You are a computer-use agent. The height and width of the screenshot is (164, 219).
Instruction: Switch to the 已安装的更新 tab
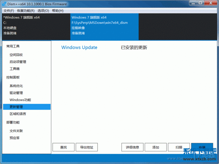pyautogui.click(x=134, y=47)
